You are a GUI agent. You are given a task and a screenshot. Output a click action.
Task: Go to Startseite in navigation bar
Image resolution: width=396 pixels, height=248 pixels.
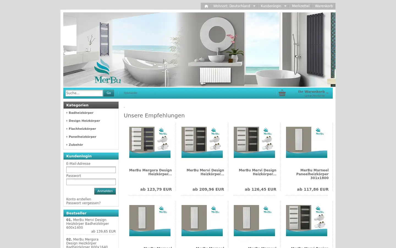click(130, 93)
